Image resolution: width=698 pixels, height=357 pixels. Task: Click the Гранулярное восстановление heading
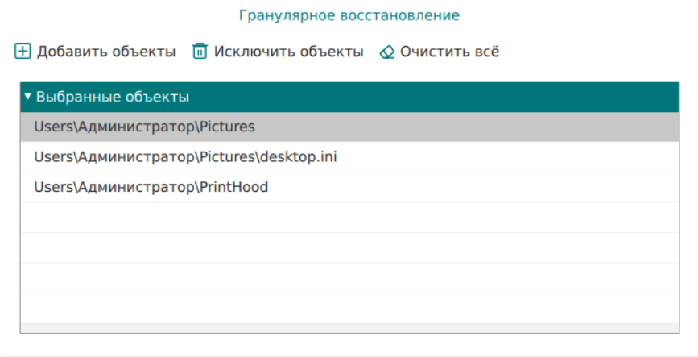pos(349,15)
